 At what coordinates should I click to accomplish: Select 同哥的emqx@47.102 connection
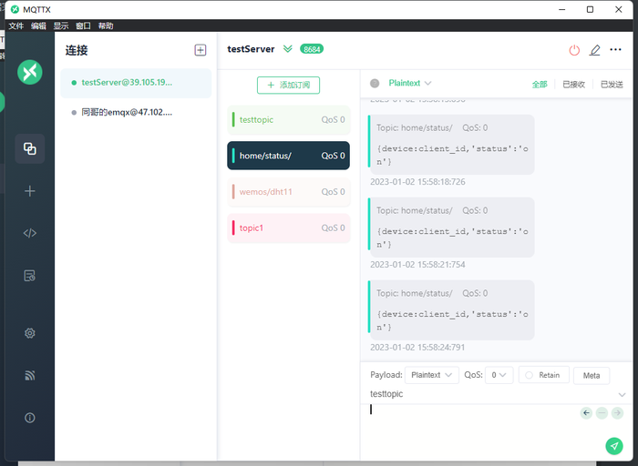click(x=136, y=112)
